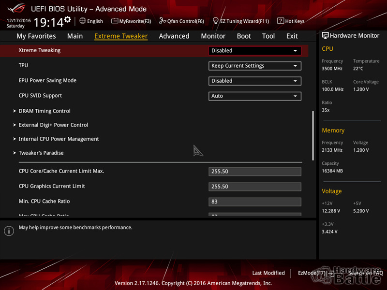Click CPU Core/Cache Current Limit Max. field
387x290 pixels.
pos(255,172)
